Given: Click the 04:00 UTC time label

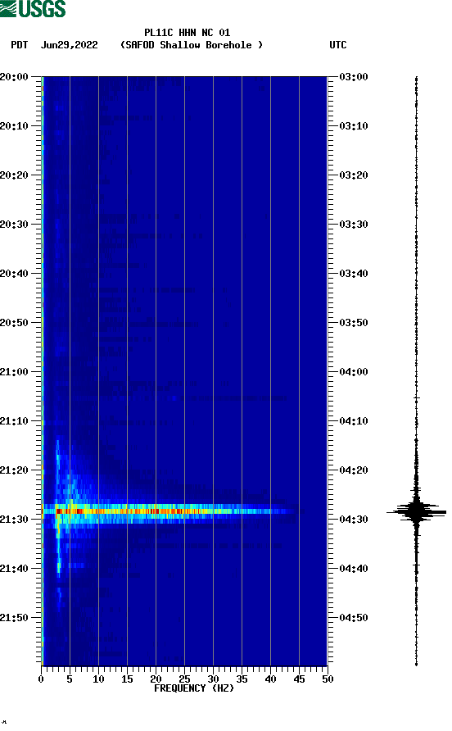Looking at the screenshot, I should pos(354,371).
